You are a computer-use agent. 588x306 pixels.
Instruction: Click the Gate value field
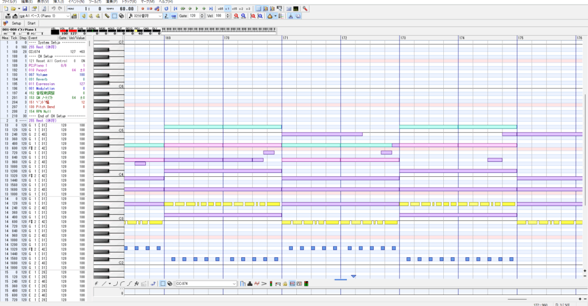tap(194, 16)
